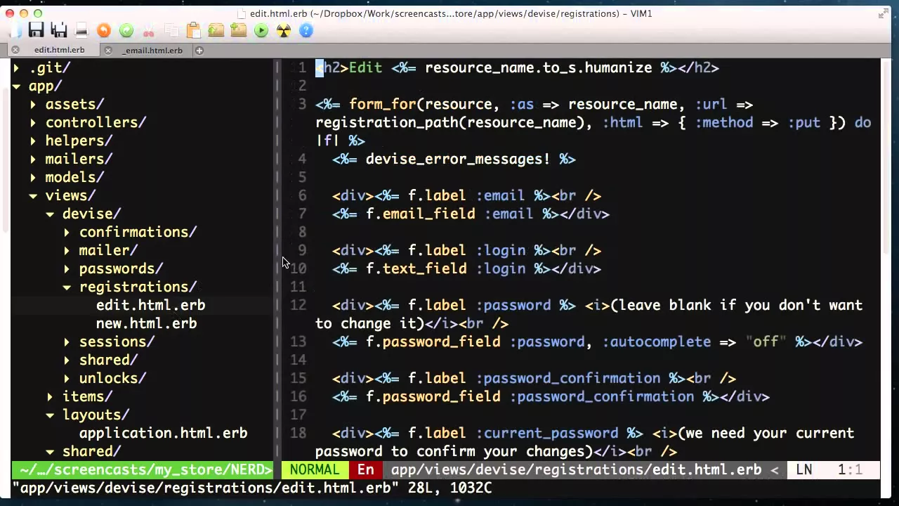Click line number 13 in gutter
The width and height of the screenshot is (899, 506).
coord(298,342)
